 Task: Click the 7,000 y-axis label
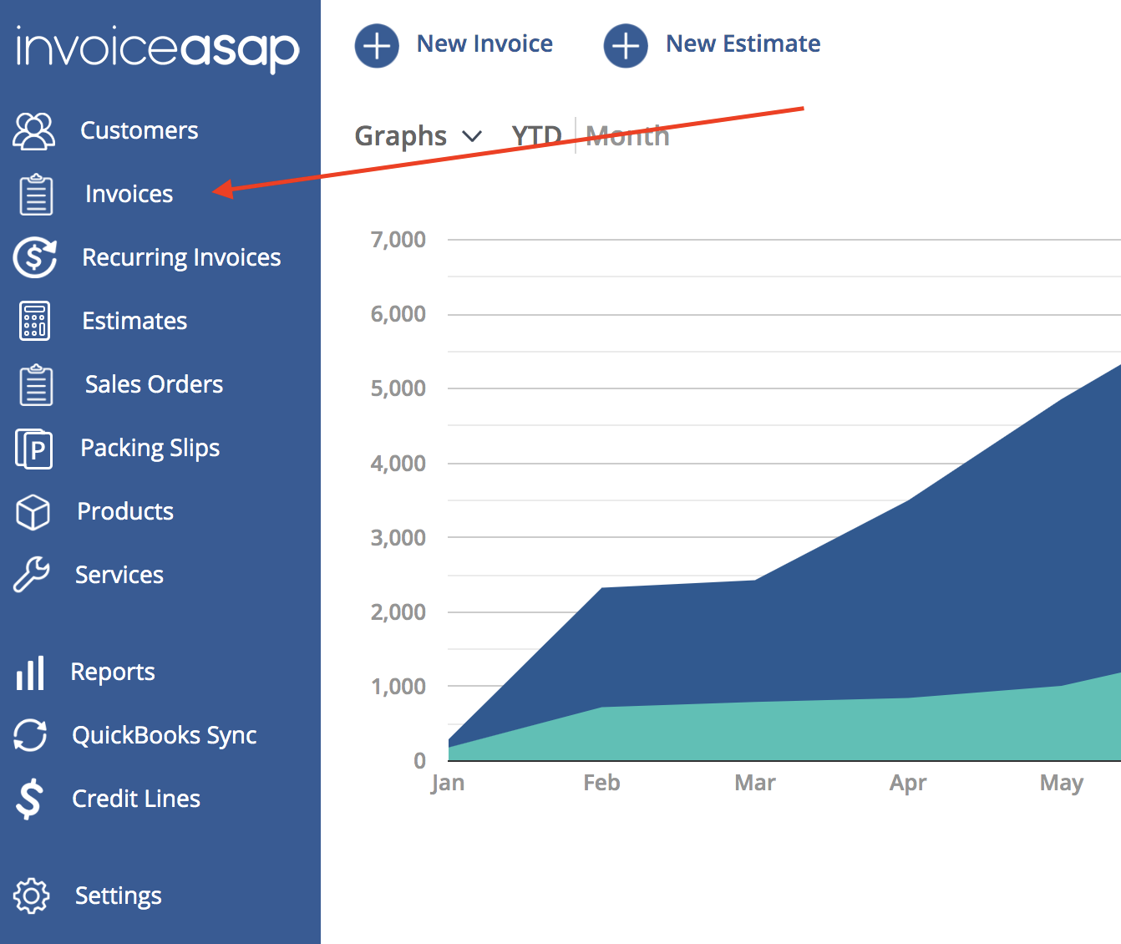point(398,240)
